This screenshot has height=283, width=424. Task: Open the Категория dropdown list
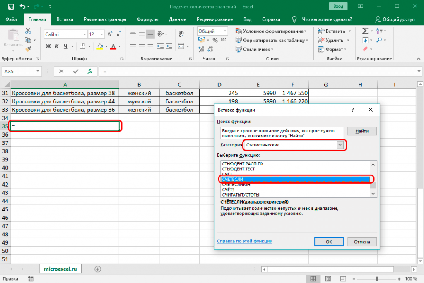pyautogui.click(x=340, y=145)
